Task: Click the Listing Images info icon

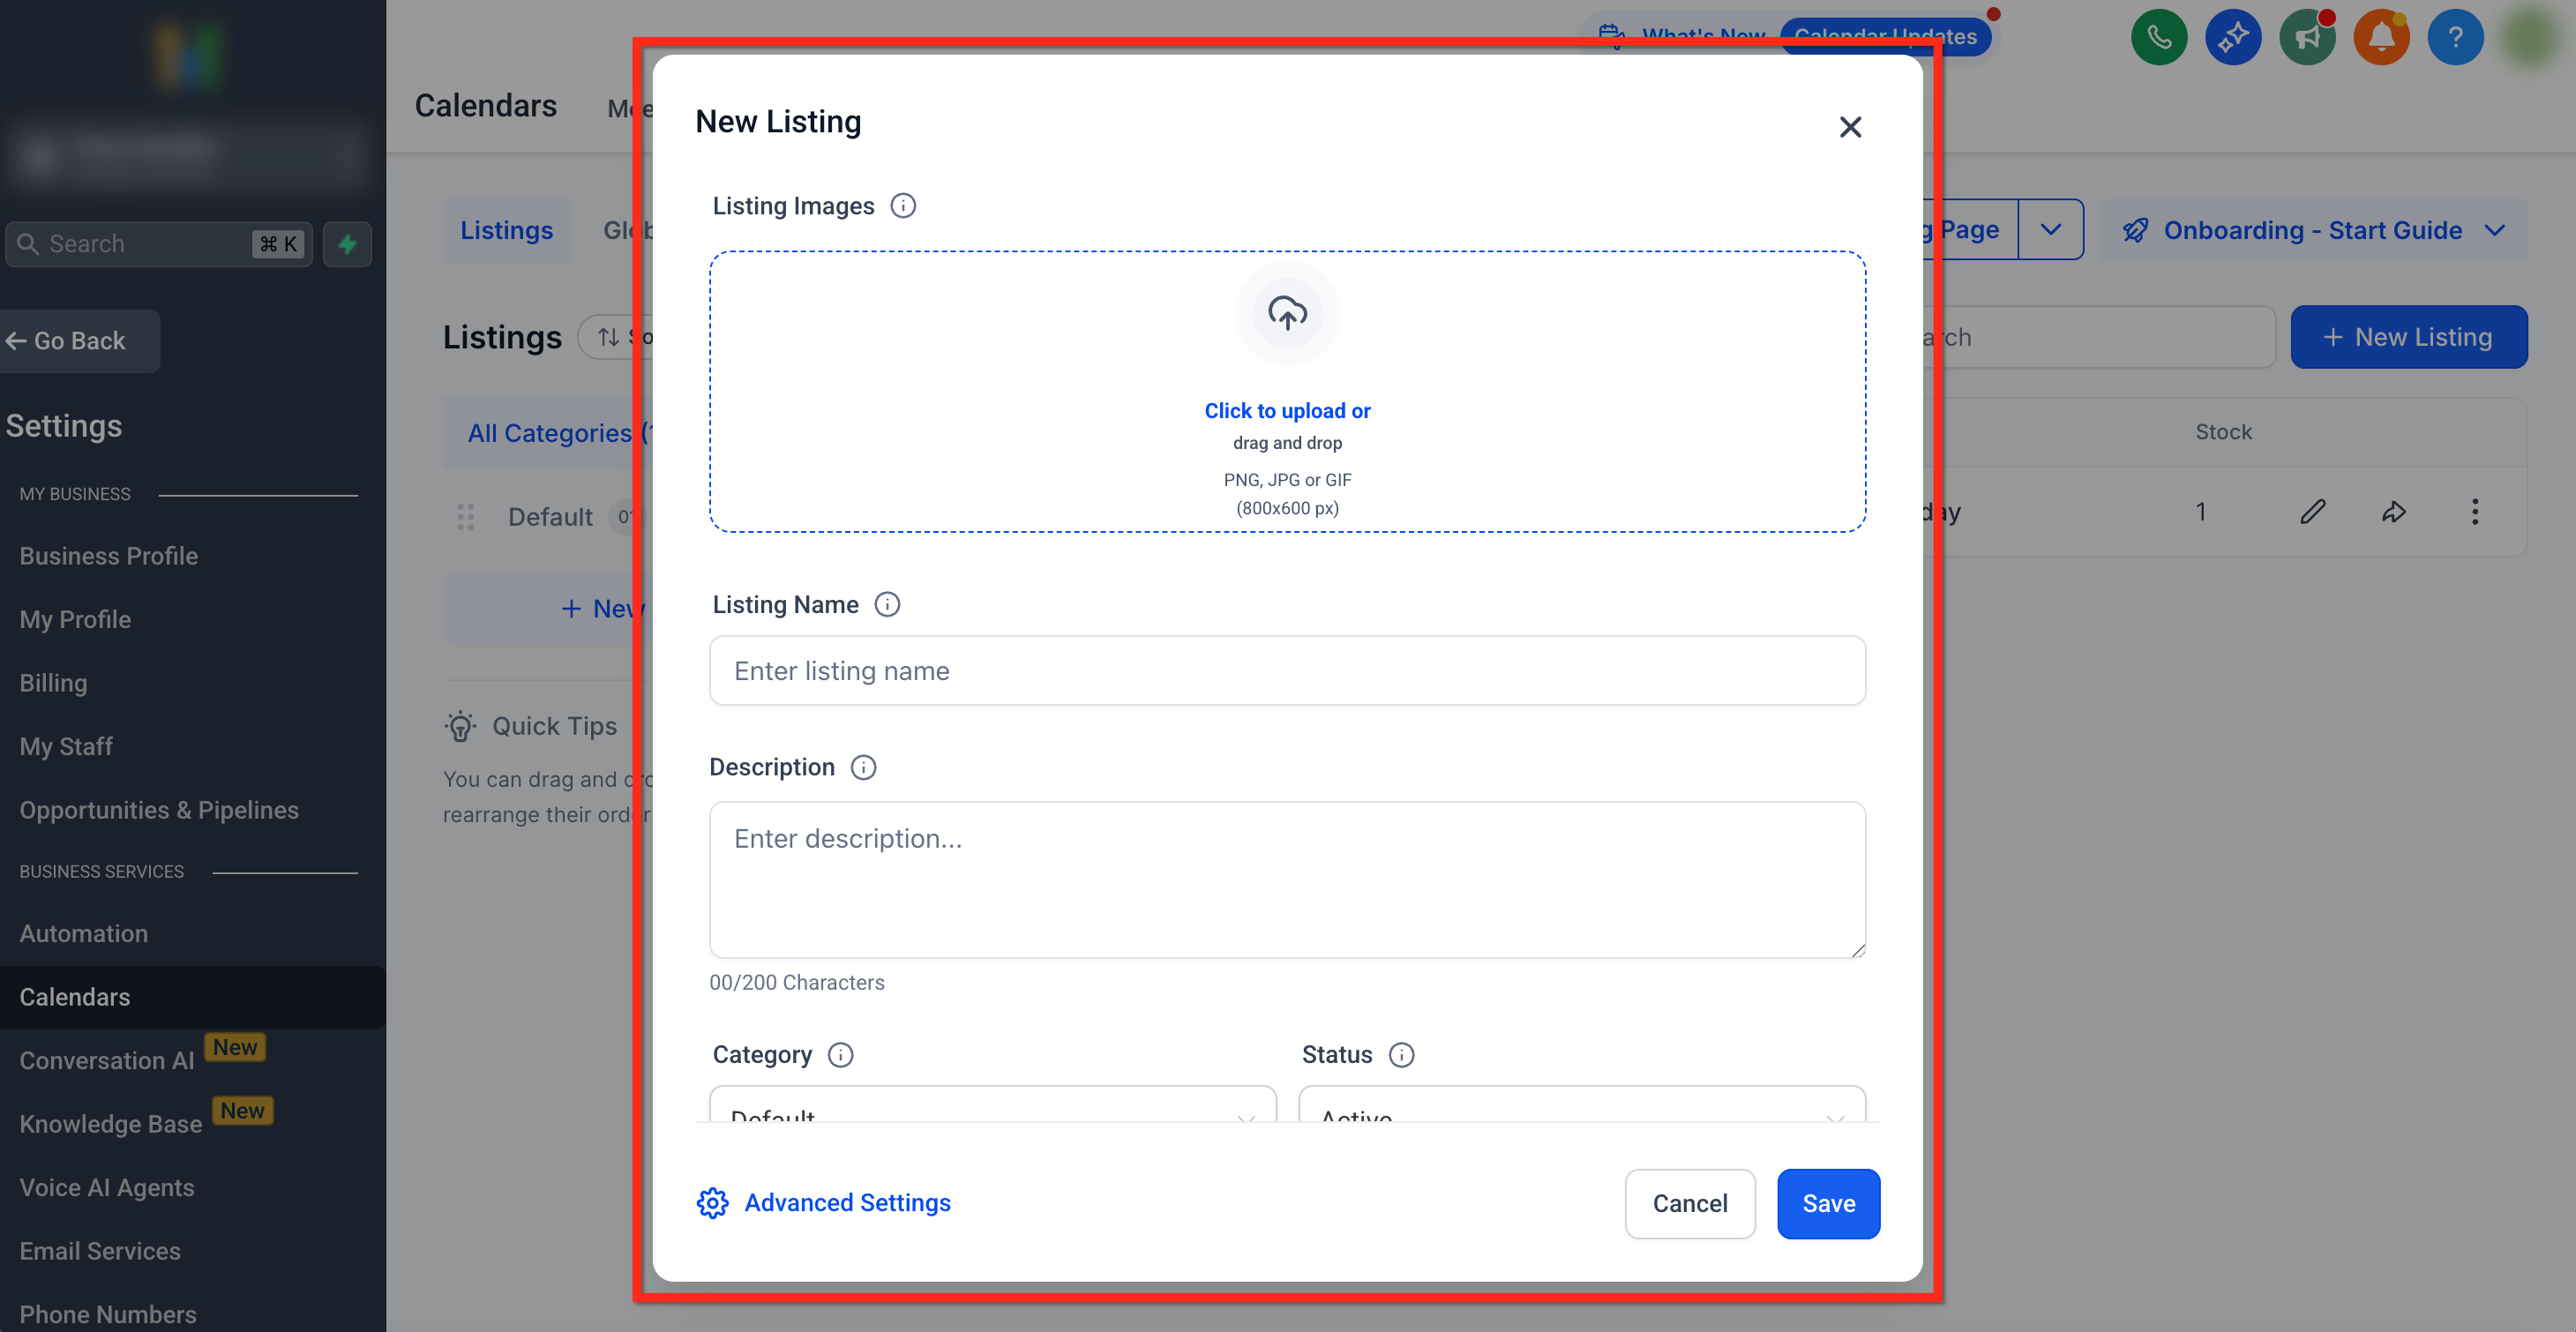Action: 903,206
